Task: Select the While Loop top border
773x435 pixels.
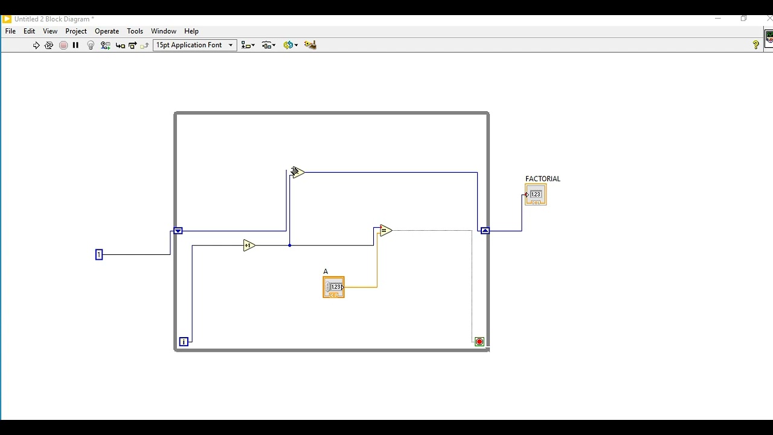Action: pyautogui.click(x=332, y=113)
